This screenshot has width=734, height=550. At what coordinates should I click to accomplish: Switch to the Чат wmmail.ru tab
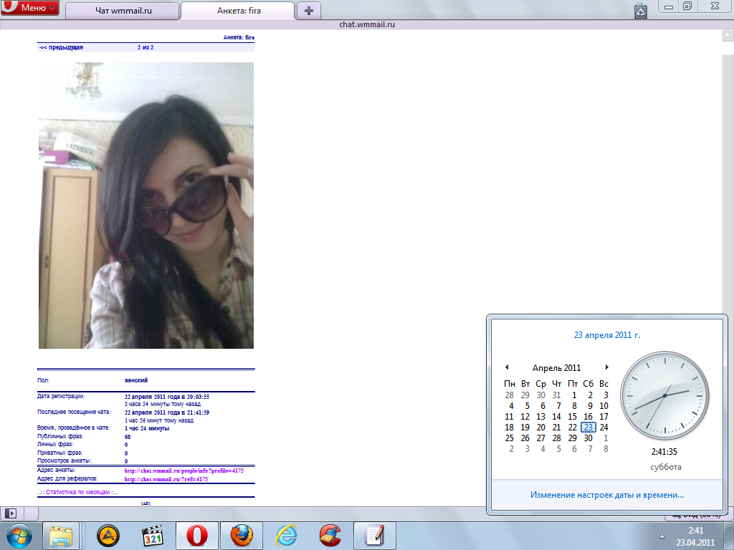123,11
